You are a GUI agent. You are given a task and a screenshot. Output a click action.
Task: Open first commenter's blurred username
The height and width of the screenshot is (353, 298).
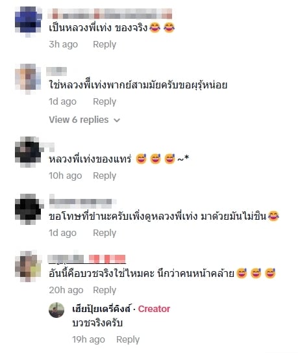(110, 14)
